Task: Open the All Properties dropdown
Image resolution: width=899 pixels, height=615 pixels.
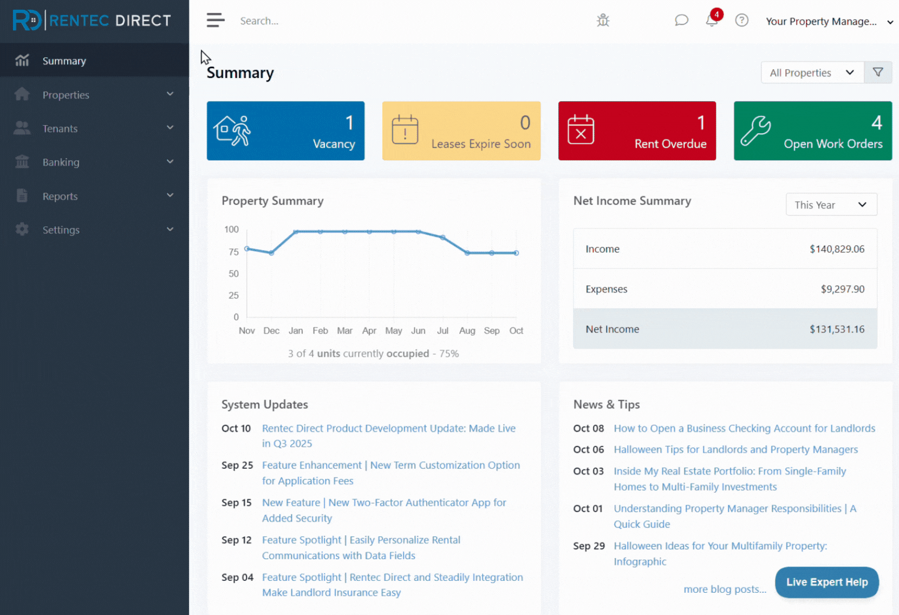Action: (x=812, y=73)
